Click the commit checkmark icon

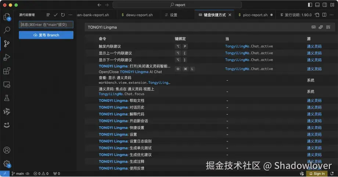(55, 15)
